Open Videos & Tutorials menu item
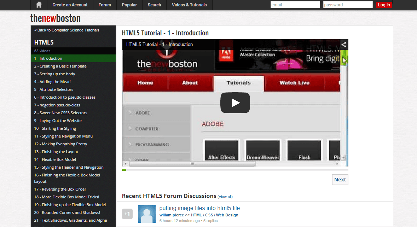417x227 pixels. (189, 5)
